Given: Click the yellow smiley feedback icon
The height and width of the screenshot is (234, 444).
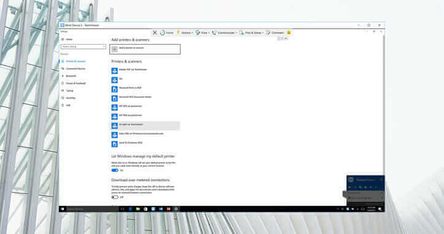Looking at the screenshot, I should tap(289, 32).
